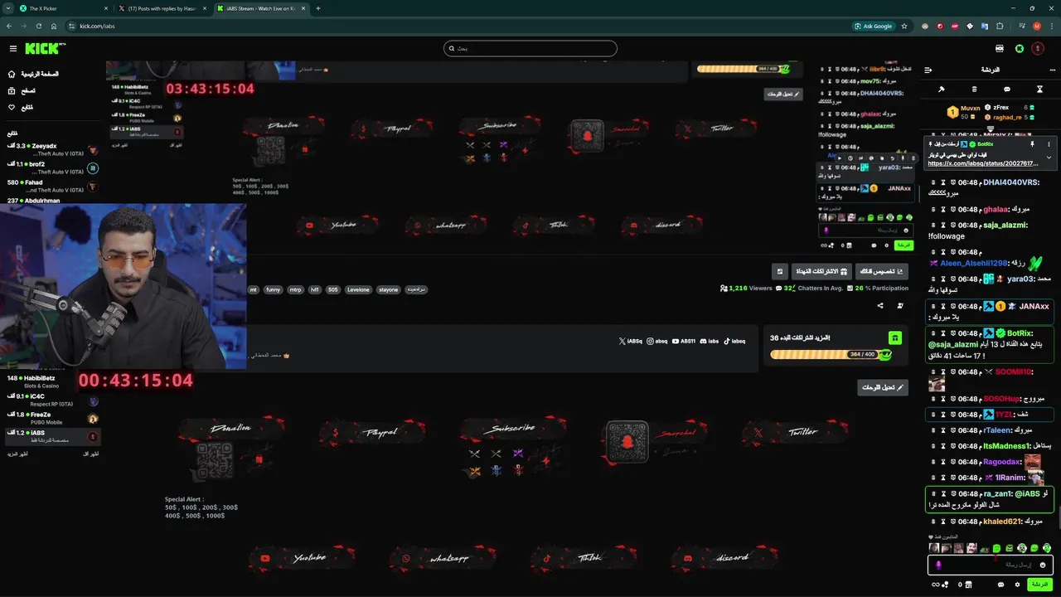Click the moderator hammer icon in chat
Image resolution: width=1061 pixels, height=597 pixels.
pyautogui.click(x=942, y=89)
